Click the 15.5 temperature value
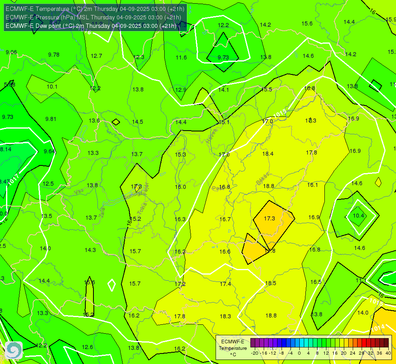 (267, 89)
